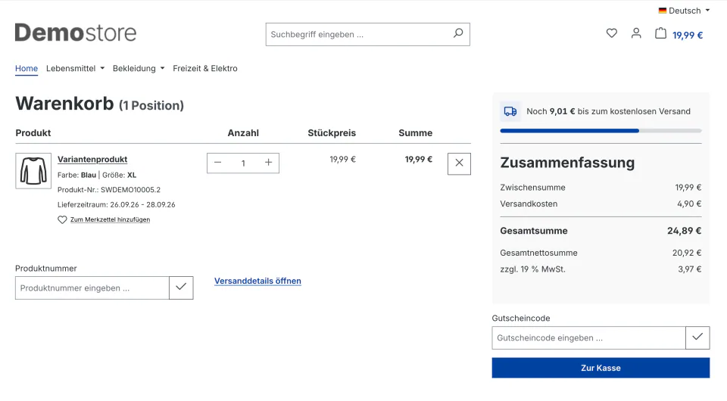The height and width of the screenshot is (401, 727).
Task: Click the Zur Kasse button
Action: [601, 368]
